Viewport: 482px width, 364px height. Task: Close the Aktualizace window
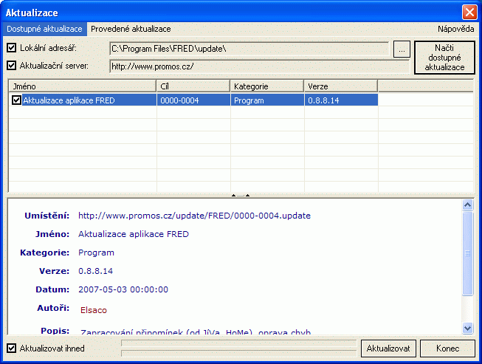[469, 12]
